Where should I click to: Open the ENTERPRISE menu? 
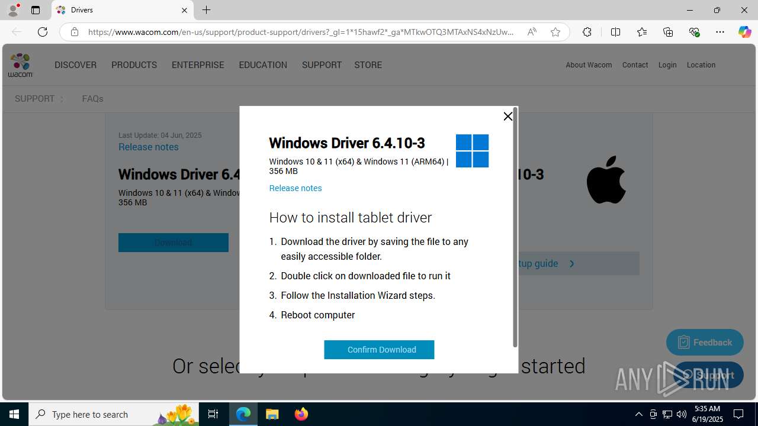tap(198, 65)
